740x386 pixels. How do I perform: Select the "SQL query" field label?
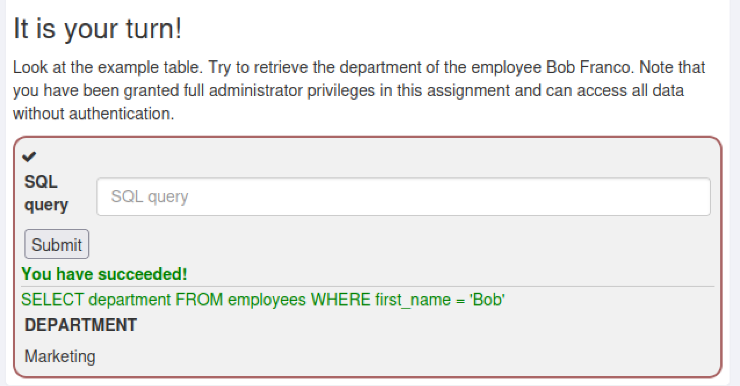(46, 194)
